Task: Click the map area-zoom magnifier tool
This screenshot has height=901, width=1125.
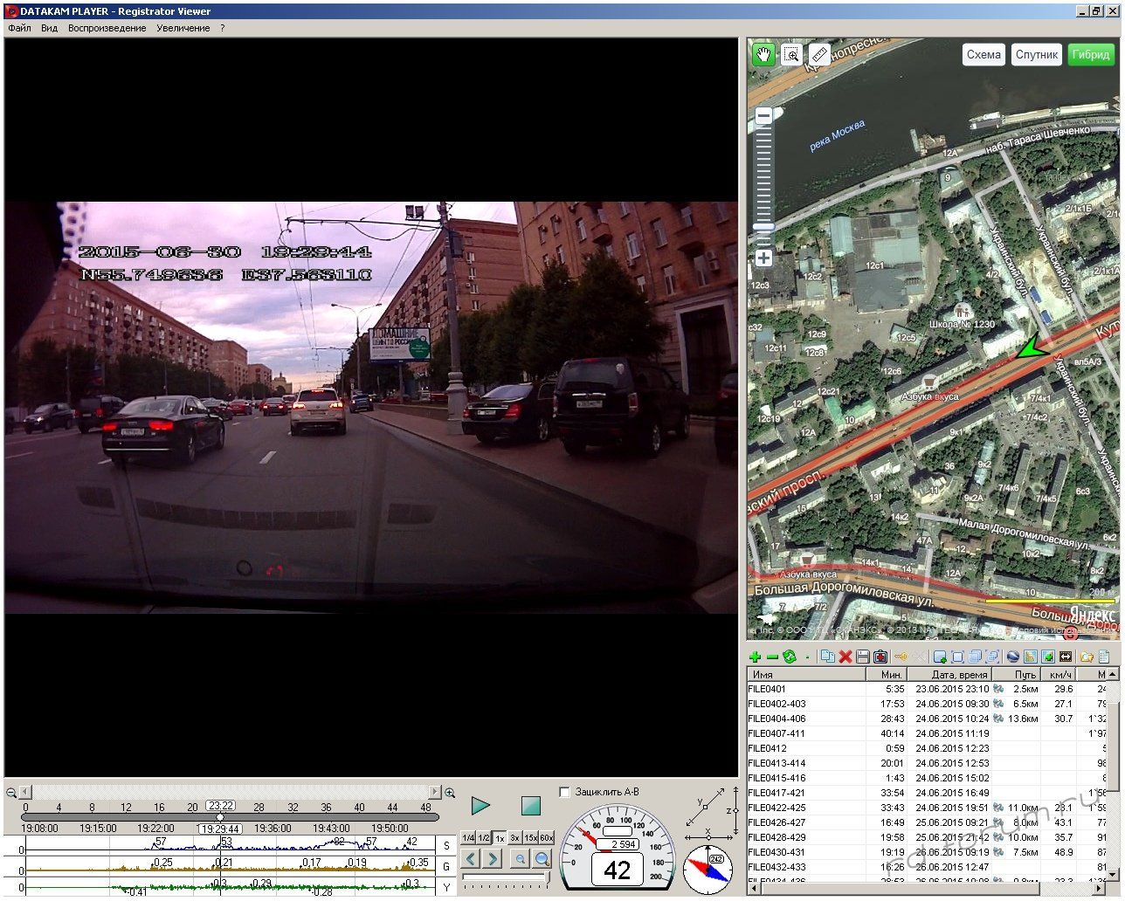Action: click(x=791, y=55)
